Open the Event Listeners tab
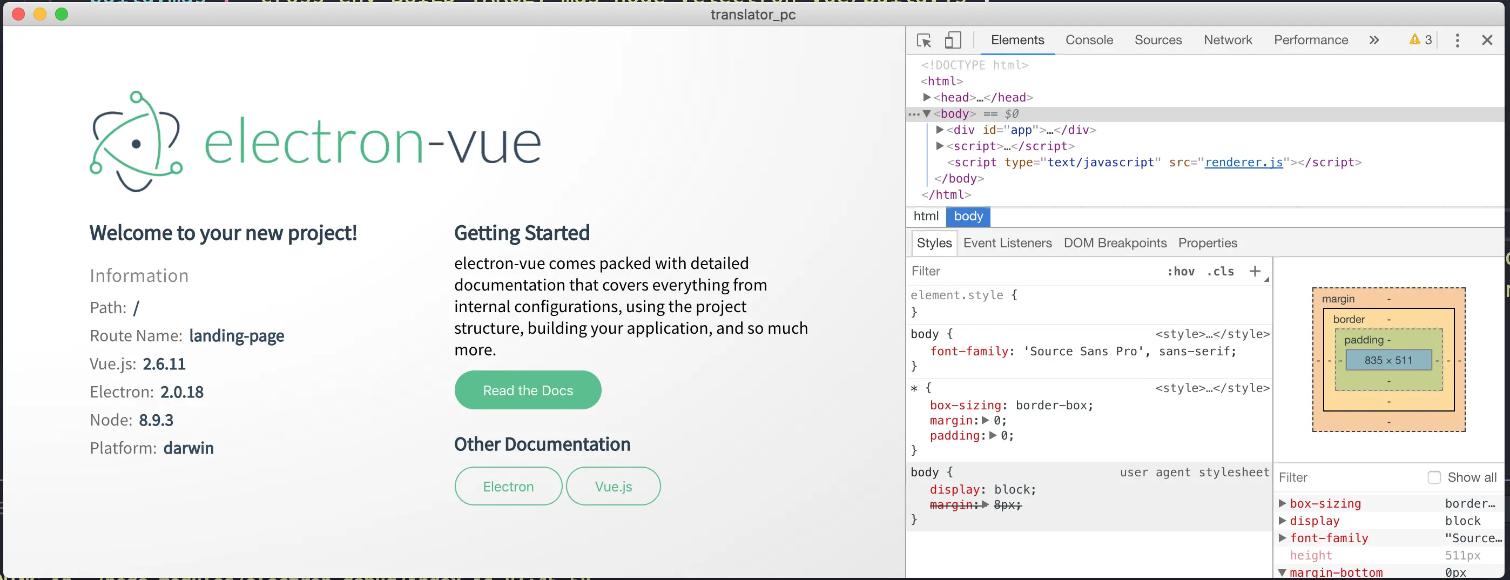1510x580 pixels. tap(1007, 243)
